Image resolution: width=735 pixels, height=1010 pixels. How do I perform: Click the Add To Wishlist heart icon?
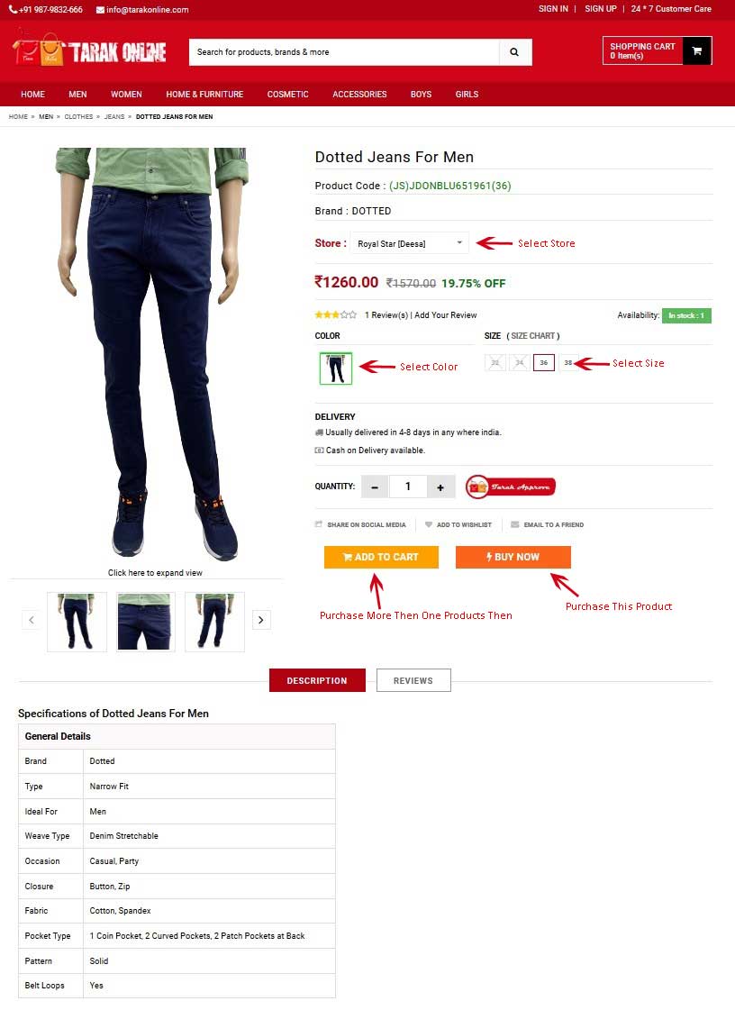429,524
